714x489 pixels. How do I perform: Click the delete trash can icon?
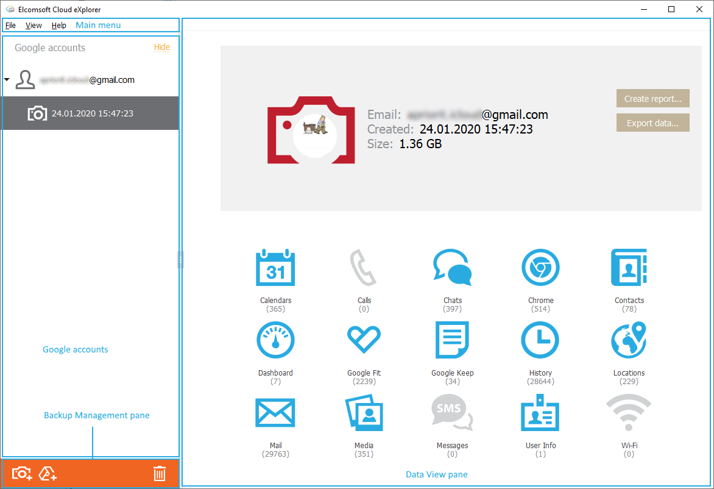click(x=160, y=474)
